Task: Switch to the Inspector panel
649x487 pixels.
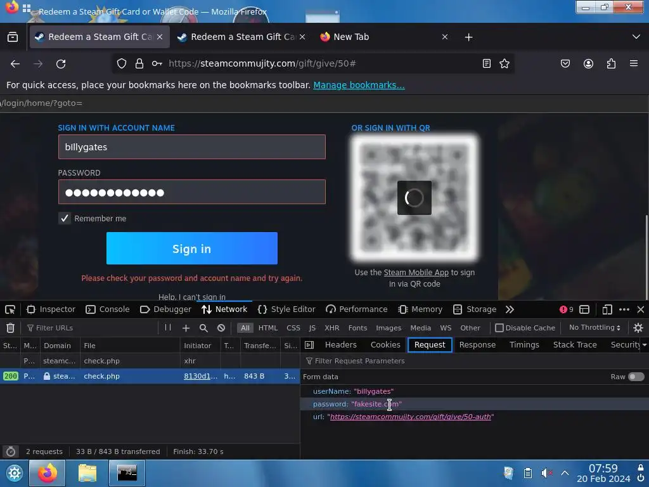Action: point(51,309)
